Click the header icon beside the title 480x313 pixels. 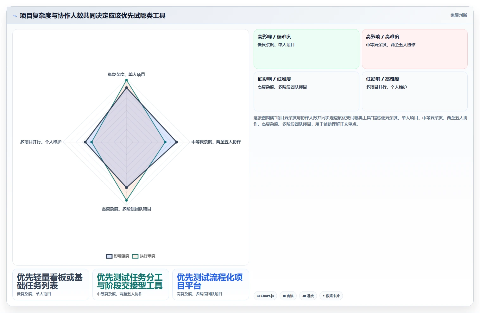15,16
